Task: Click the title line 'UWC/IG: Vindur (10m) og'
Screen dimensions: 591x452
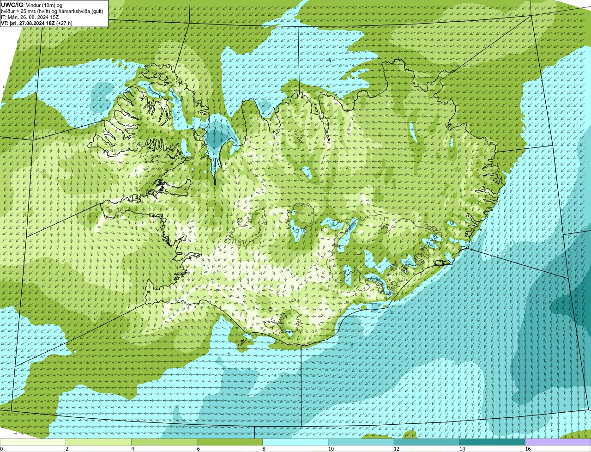Action: tap(32, 5)
